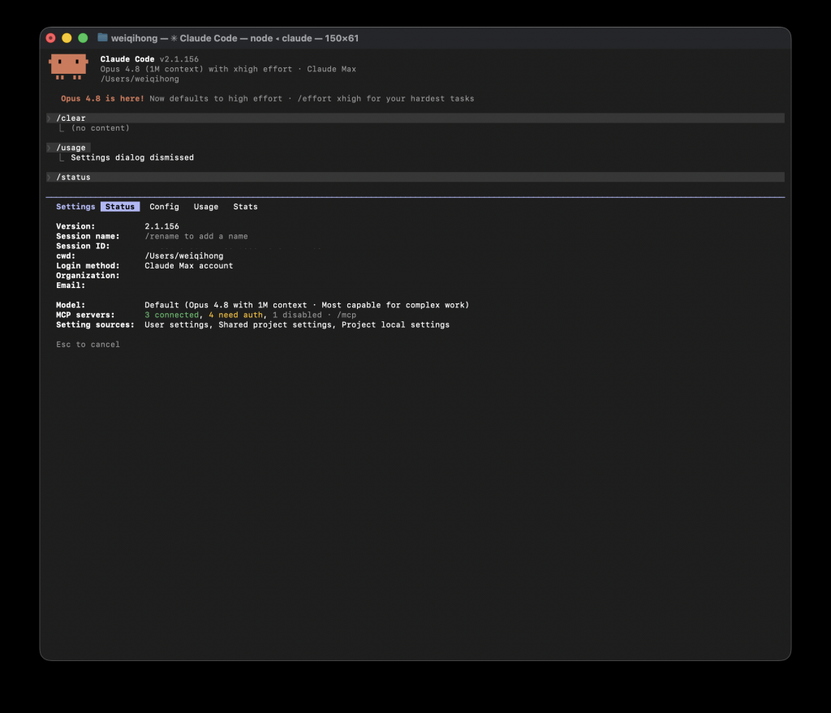
Task: Click the '(no content)' output text
Action: pos(100,128)
